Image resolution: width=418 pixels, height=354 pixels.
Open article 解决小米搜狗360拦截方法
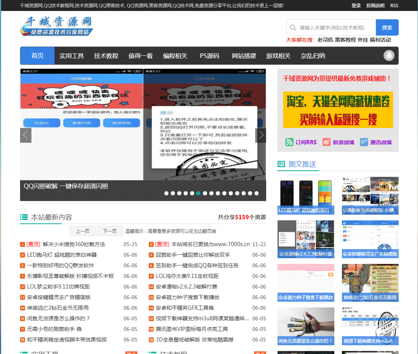[74, 244]
